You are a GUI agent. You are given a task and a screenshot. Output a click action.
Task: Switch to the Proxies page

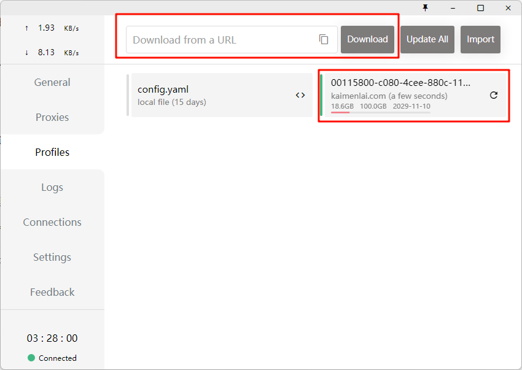[x=52, y=117]
